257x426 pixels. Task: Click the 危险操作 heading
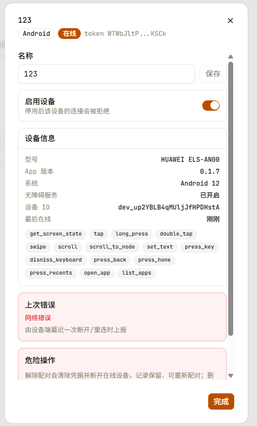40,360
